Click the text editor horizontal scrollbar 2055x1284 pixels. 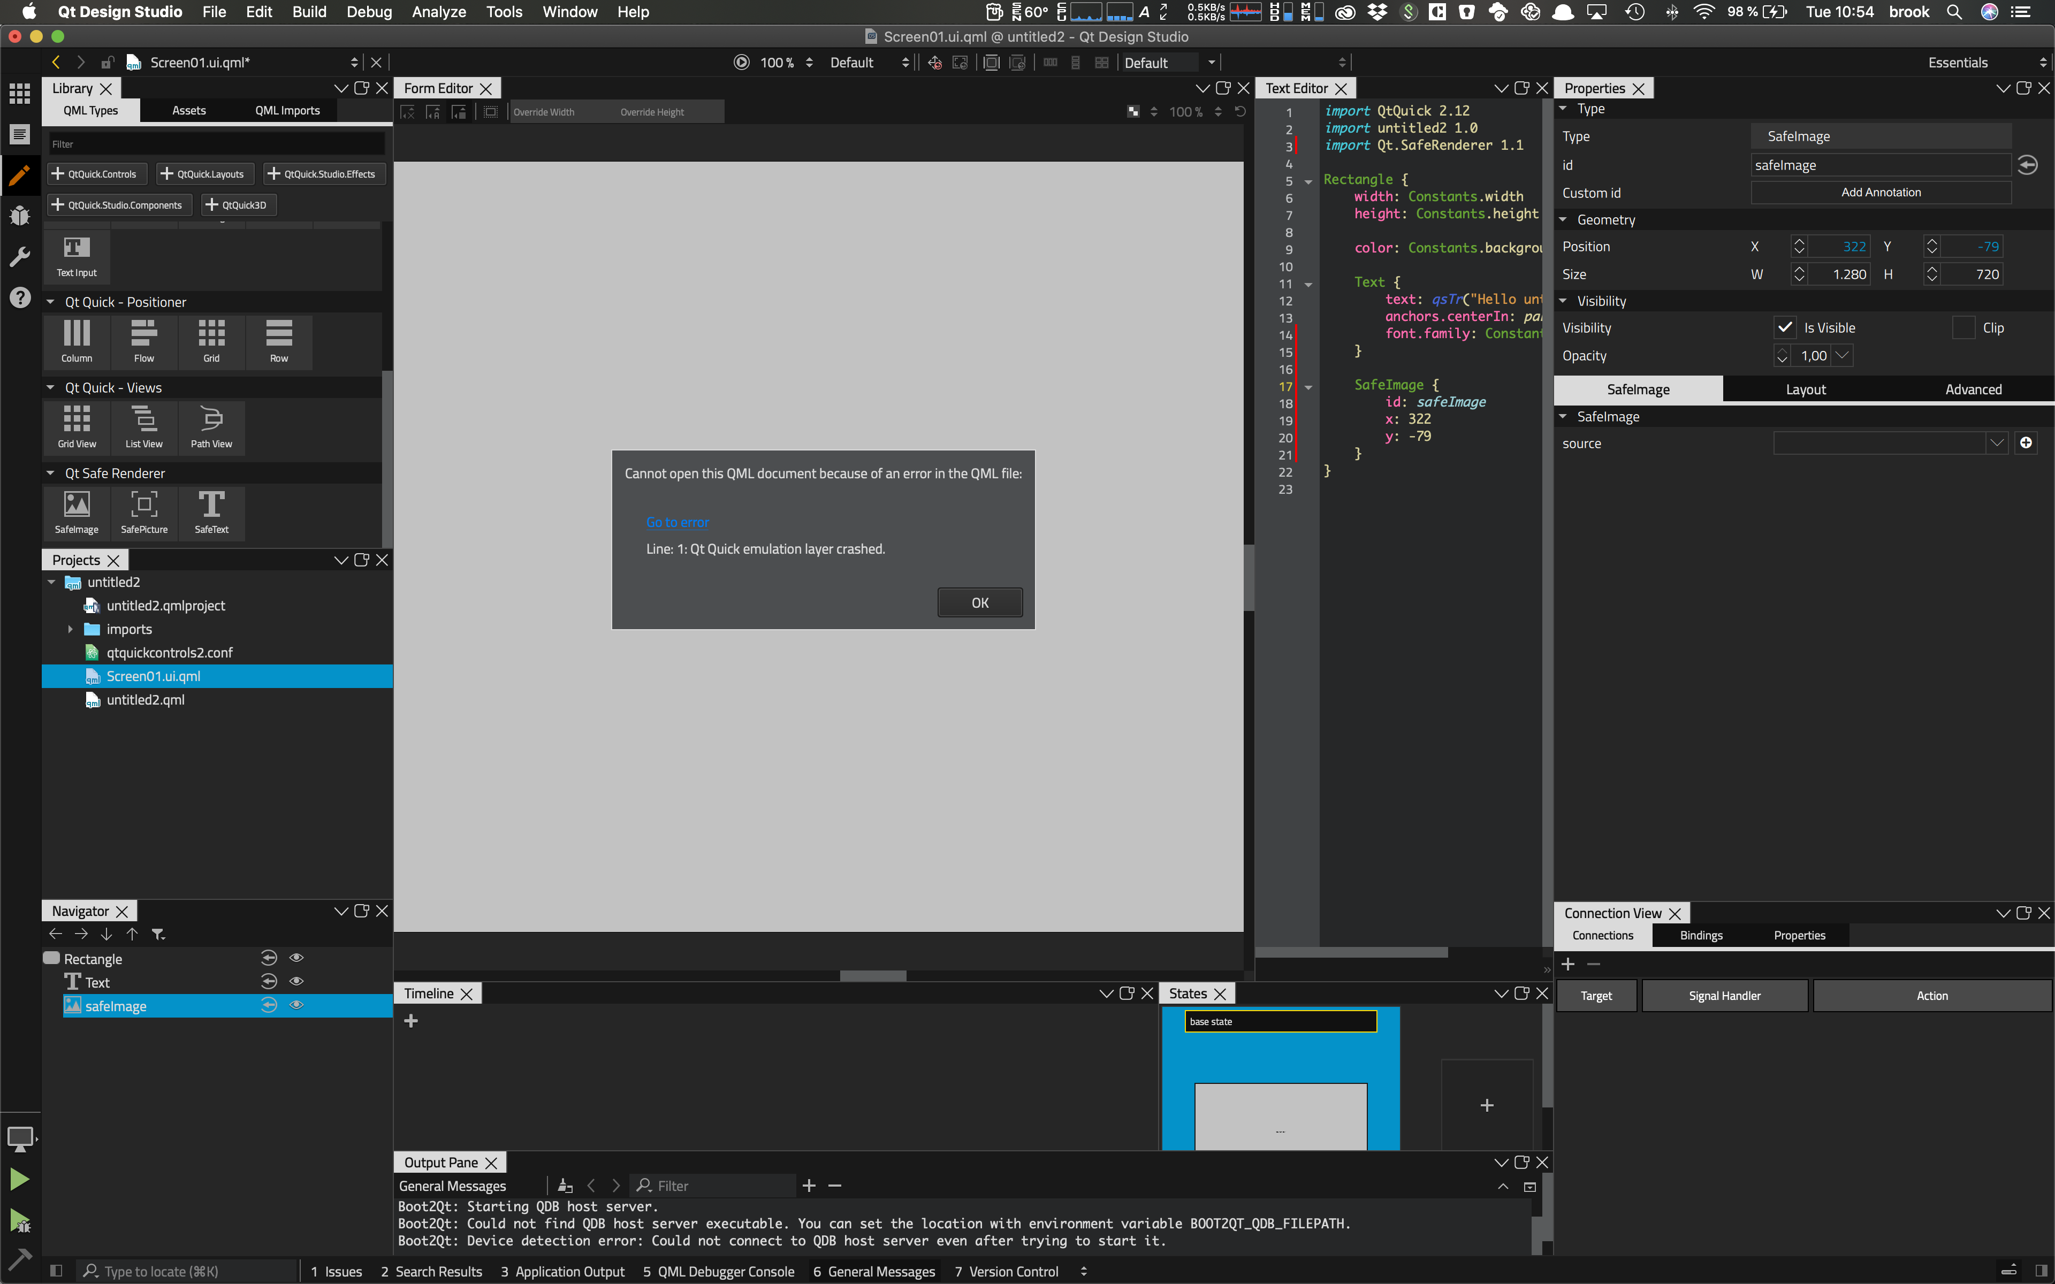point(1352,952)
